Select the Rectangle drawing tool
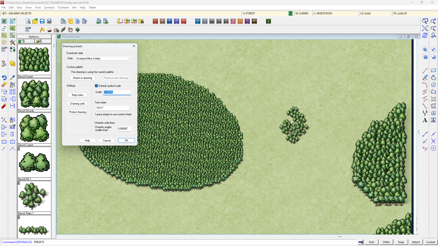The width and height of the screenshot is (438, 246). point(433,71)
